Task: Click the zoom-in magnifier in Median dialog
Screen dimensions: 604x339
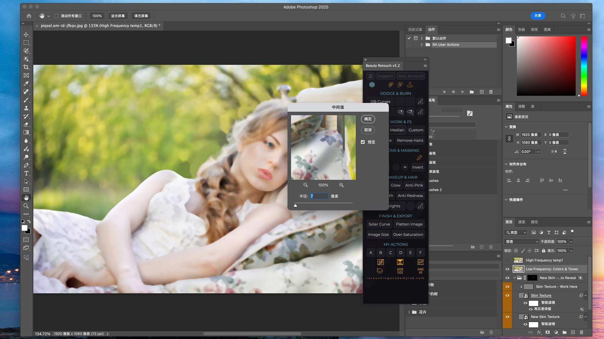Action: 341,185
